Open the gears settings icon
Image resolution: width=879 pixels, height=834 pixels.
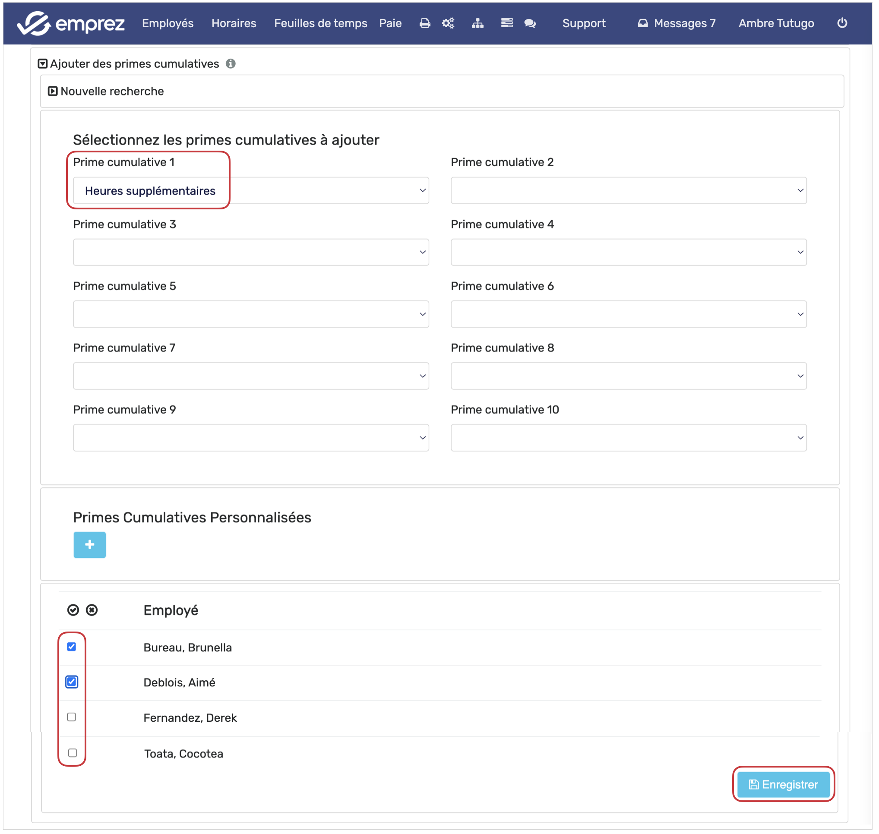click(448, 23)
